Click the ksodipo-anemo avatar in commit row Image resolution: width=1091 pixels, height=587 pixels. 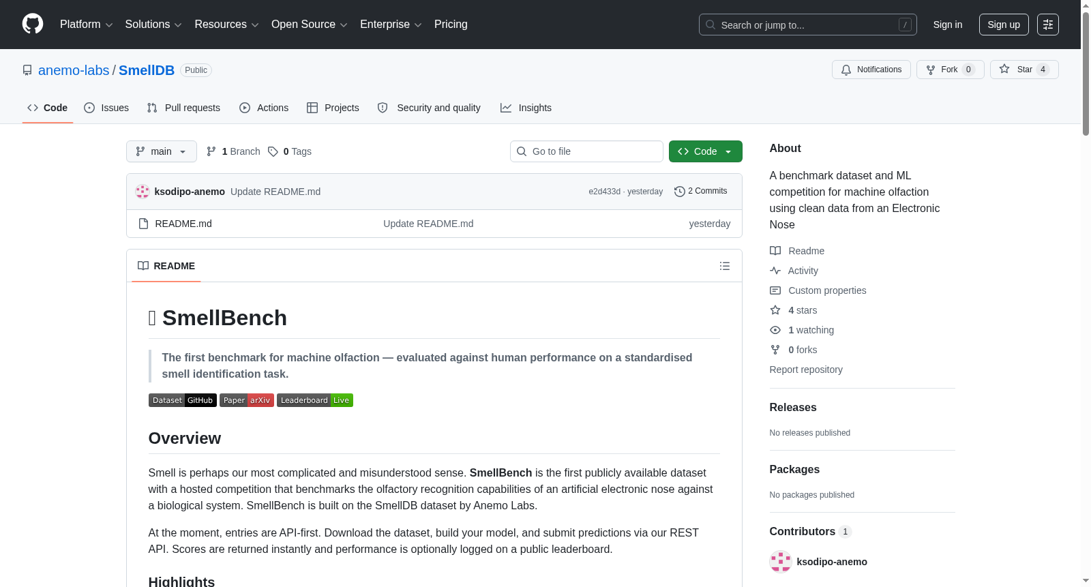tap(143, 192)
